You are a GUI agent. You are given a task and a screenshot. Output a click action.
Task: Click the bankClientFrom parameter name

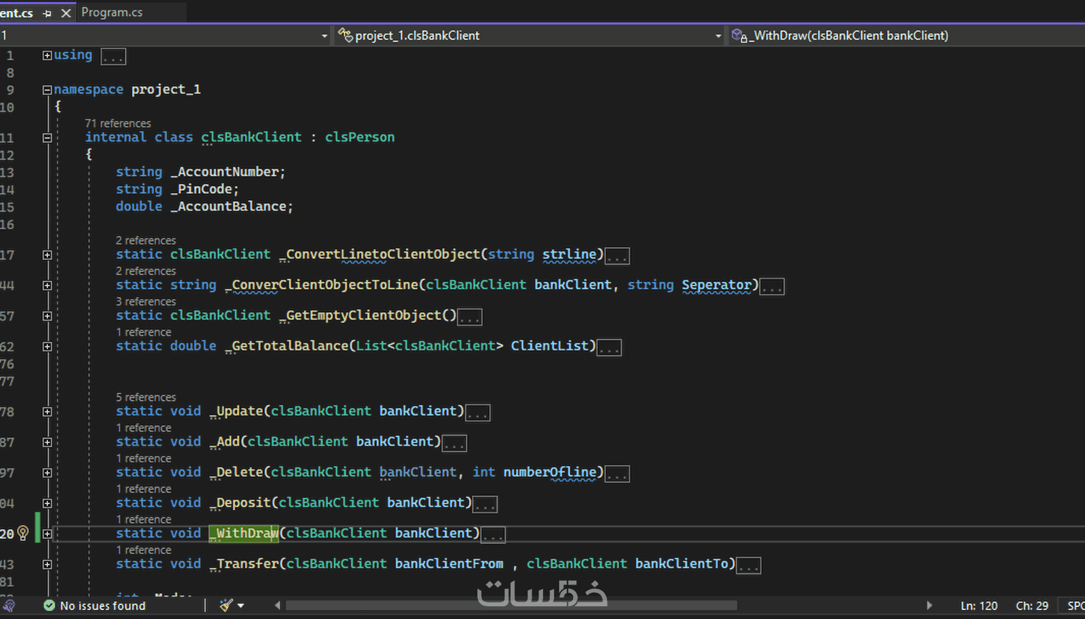pyautogui.click(x=449, y=563)
